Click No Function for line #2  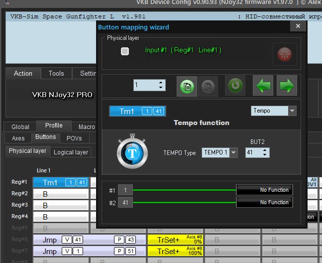[x=264, y=202]
